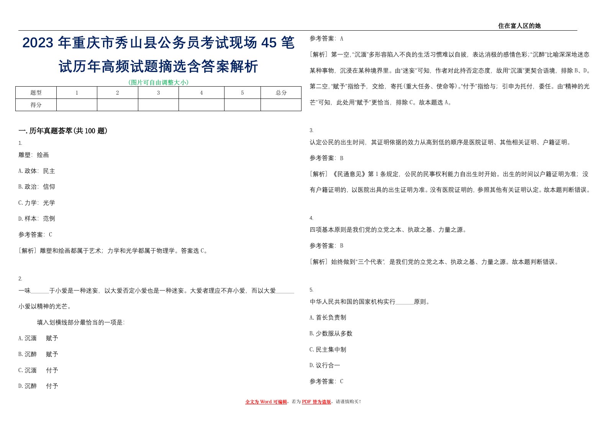Click question 2 sentence beginning 一味

(x=156, y=290)
